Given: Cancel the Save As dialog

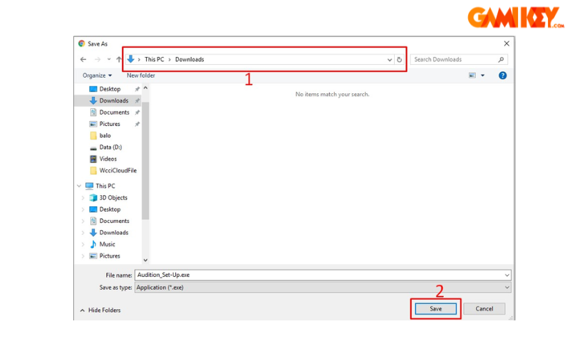Looking at the screenshot, I should (484, 309).
